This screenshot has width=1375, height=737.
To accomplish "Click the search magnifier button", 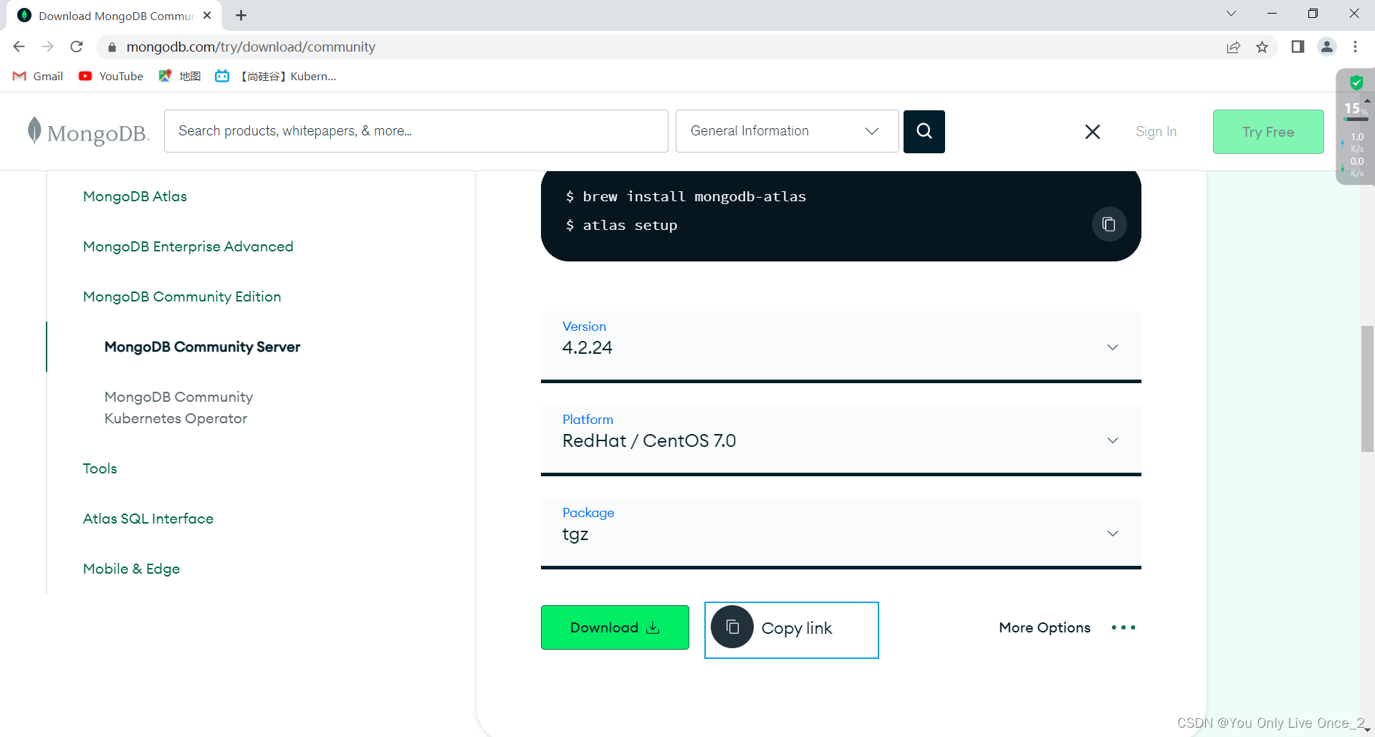I will pyautogui.click(x=924, y=131).
